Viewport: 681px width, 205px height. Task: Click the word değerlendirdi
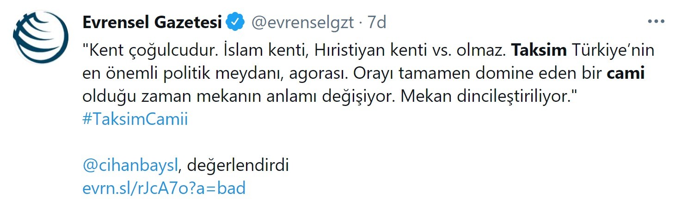[x=238, y=165]
